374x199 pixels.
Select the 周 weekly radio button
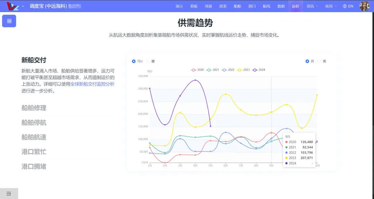pyautogui.click(x=319, y=61)
